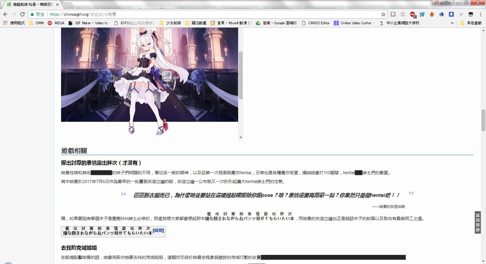
Task: Open the 少女前線 bookmarks folder
Action: (170, 23)
